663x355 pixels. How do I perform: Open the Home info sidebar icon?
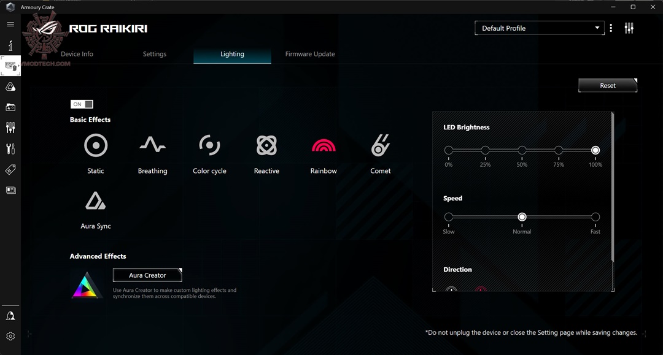[10, 45]
